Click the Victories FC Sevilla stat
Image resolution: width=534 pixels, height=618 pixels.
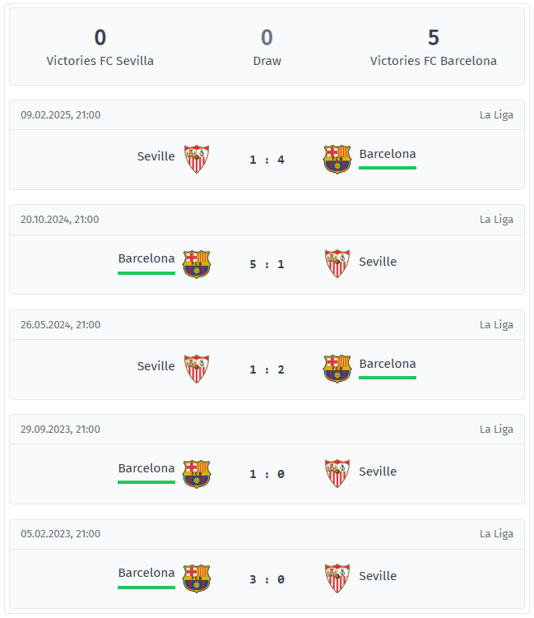[x=100, y=48]
